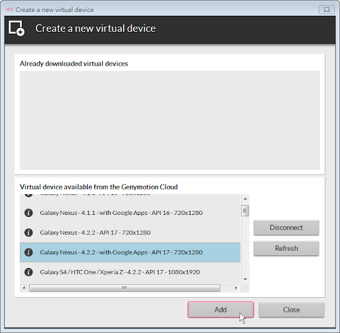Select Galaxy S4 / HTC One / Xperia Z - 4.2.2 row
This screenshot has width=340, height=333.
tap(130, 272)
